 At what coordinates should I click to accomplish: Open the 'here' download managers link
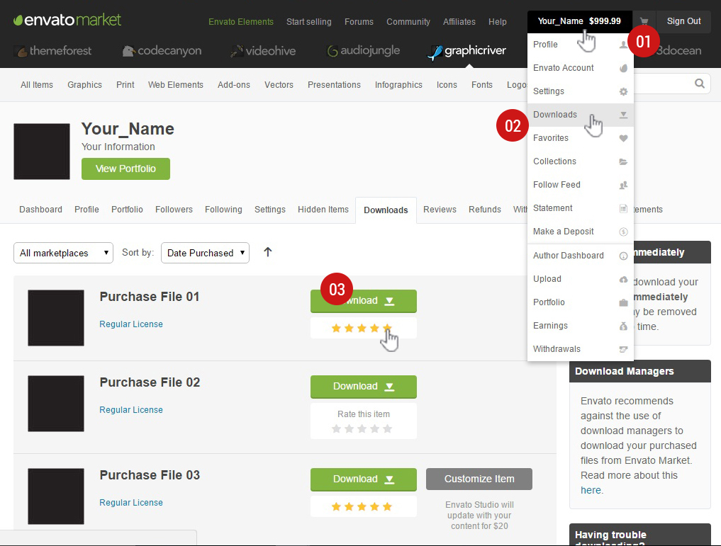pyautogui.click(x=591, y=491)
